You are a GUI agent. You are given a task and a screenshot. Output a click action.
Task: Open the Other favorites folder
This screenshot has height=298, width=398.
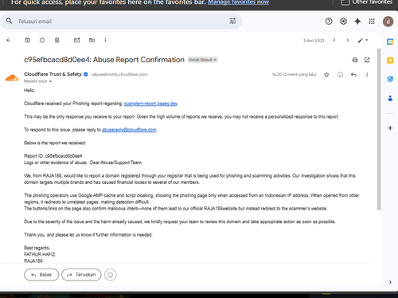tap(366, 2)
